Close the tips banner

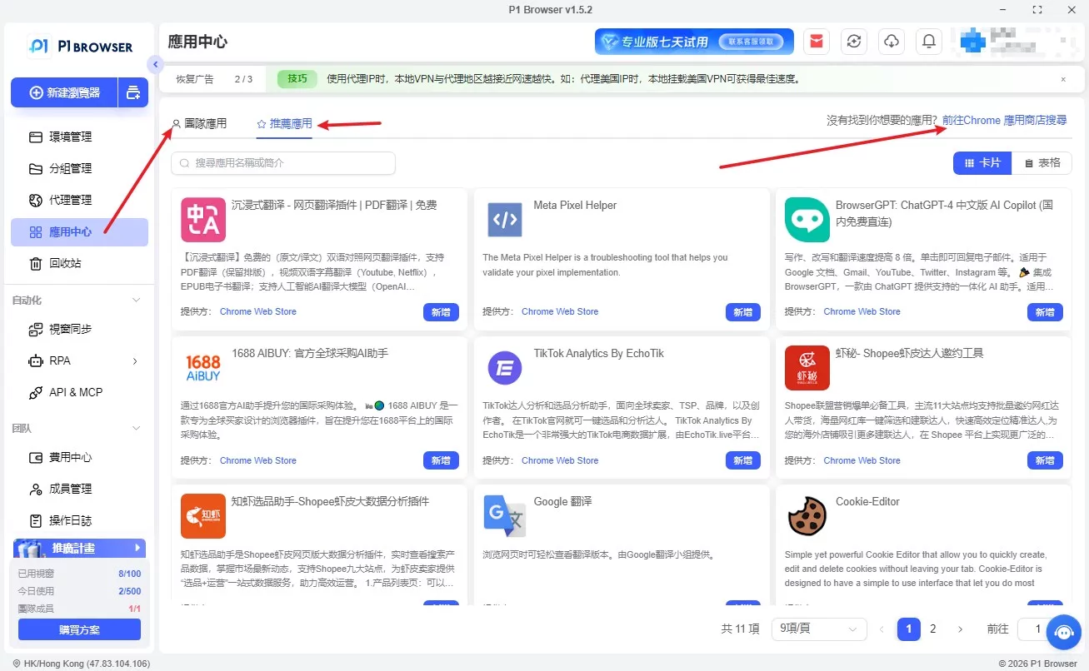[x=1063, y=79]
